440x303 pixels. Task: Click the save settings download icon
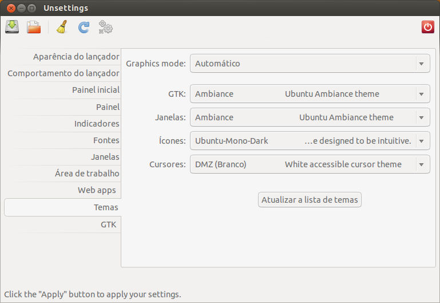tap(12, 27)
